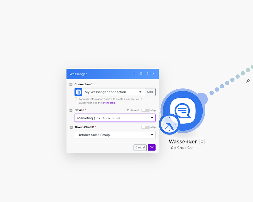Screen dimensions: 253x202
Task: Click the Refresh icon for Device
Action: (x=128, y=110)
